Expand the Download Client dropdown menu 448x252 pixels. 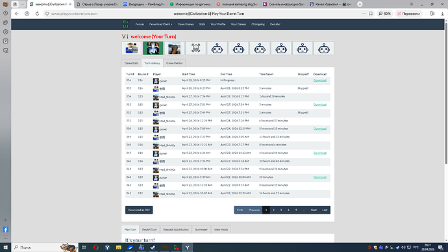pos(160,24)
